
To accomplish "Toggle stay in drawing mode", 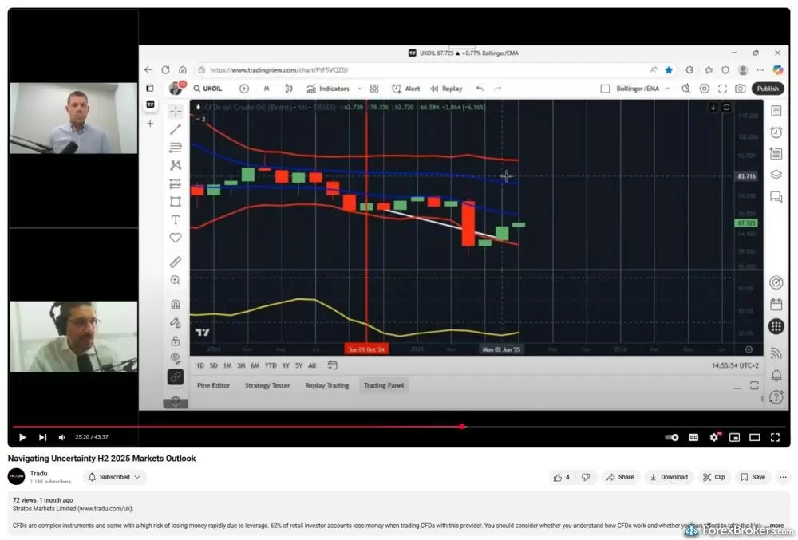I will [x=176, y=322].
